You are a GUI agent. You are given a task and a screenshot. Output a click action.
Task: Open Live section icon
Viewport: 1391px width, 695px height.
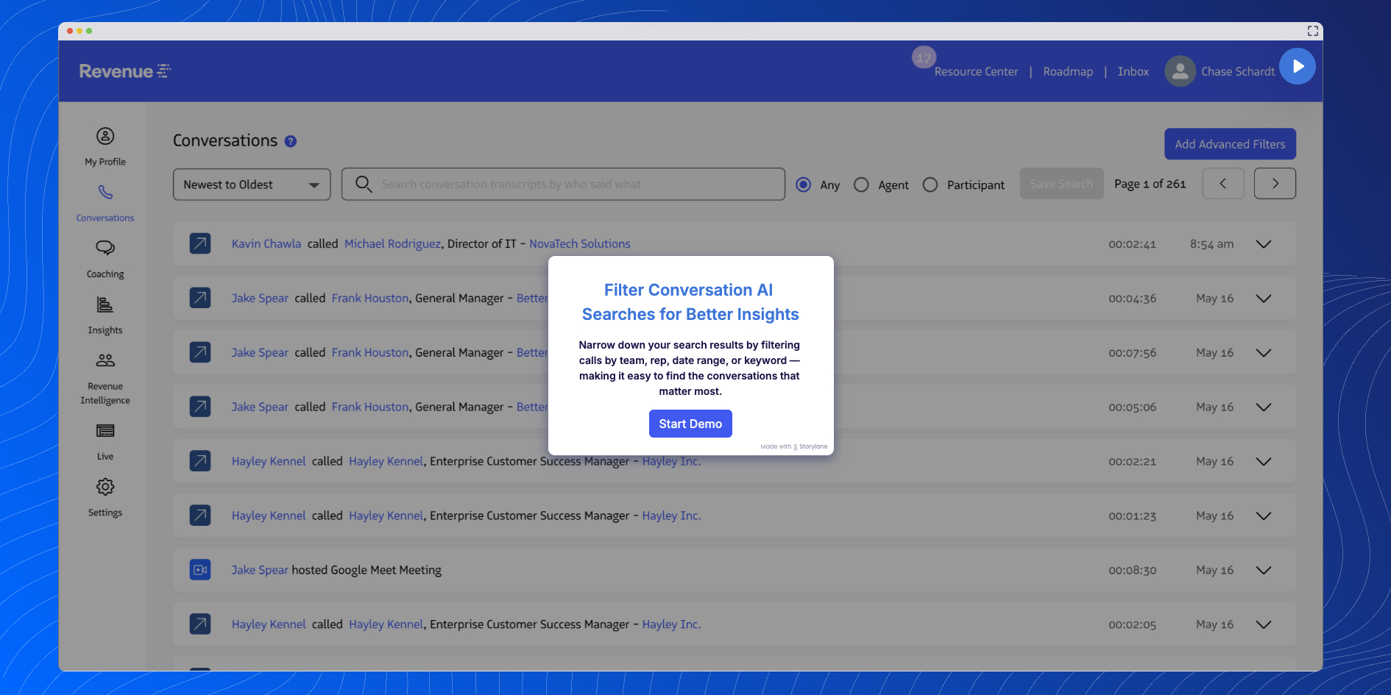105,431
